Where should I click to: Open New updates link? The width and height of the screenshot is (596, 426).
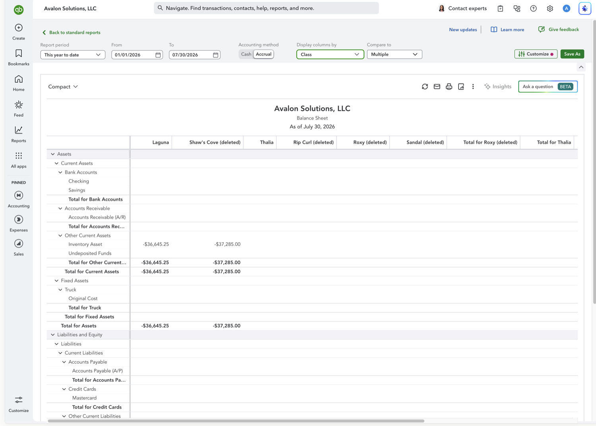coord(463,29)
